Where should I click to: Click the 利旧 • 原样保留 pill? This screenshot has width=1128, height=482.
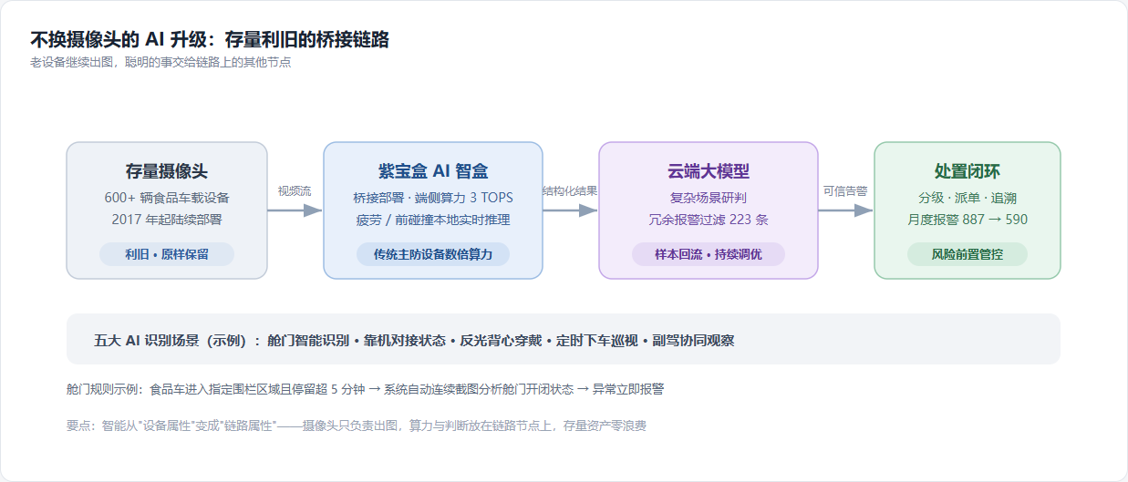coord(167,254)
